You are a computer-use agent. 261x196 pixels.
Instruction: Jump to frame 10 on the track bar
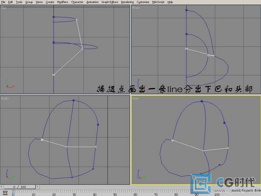(34, 194)
